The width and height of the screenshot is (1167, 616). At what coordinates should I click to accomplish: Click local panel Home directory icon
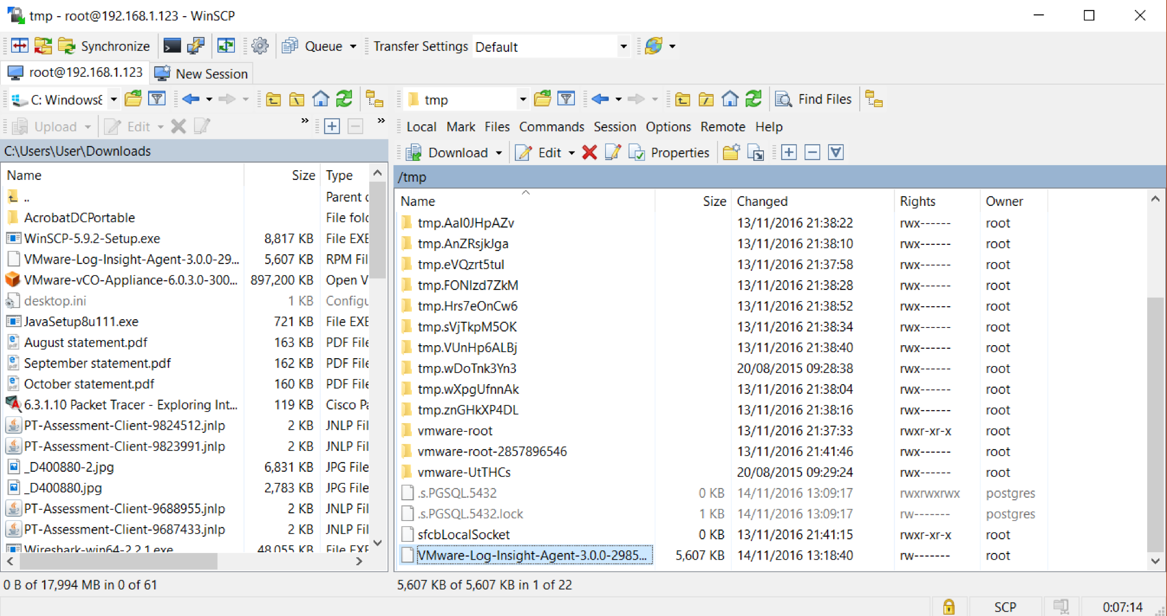point(320,99)
